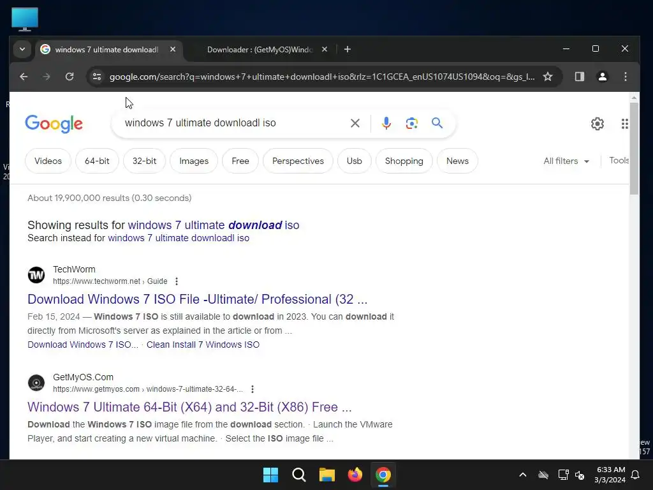
Task: Select the Perspectives filter
Action: (298, 161)
